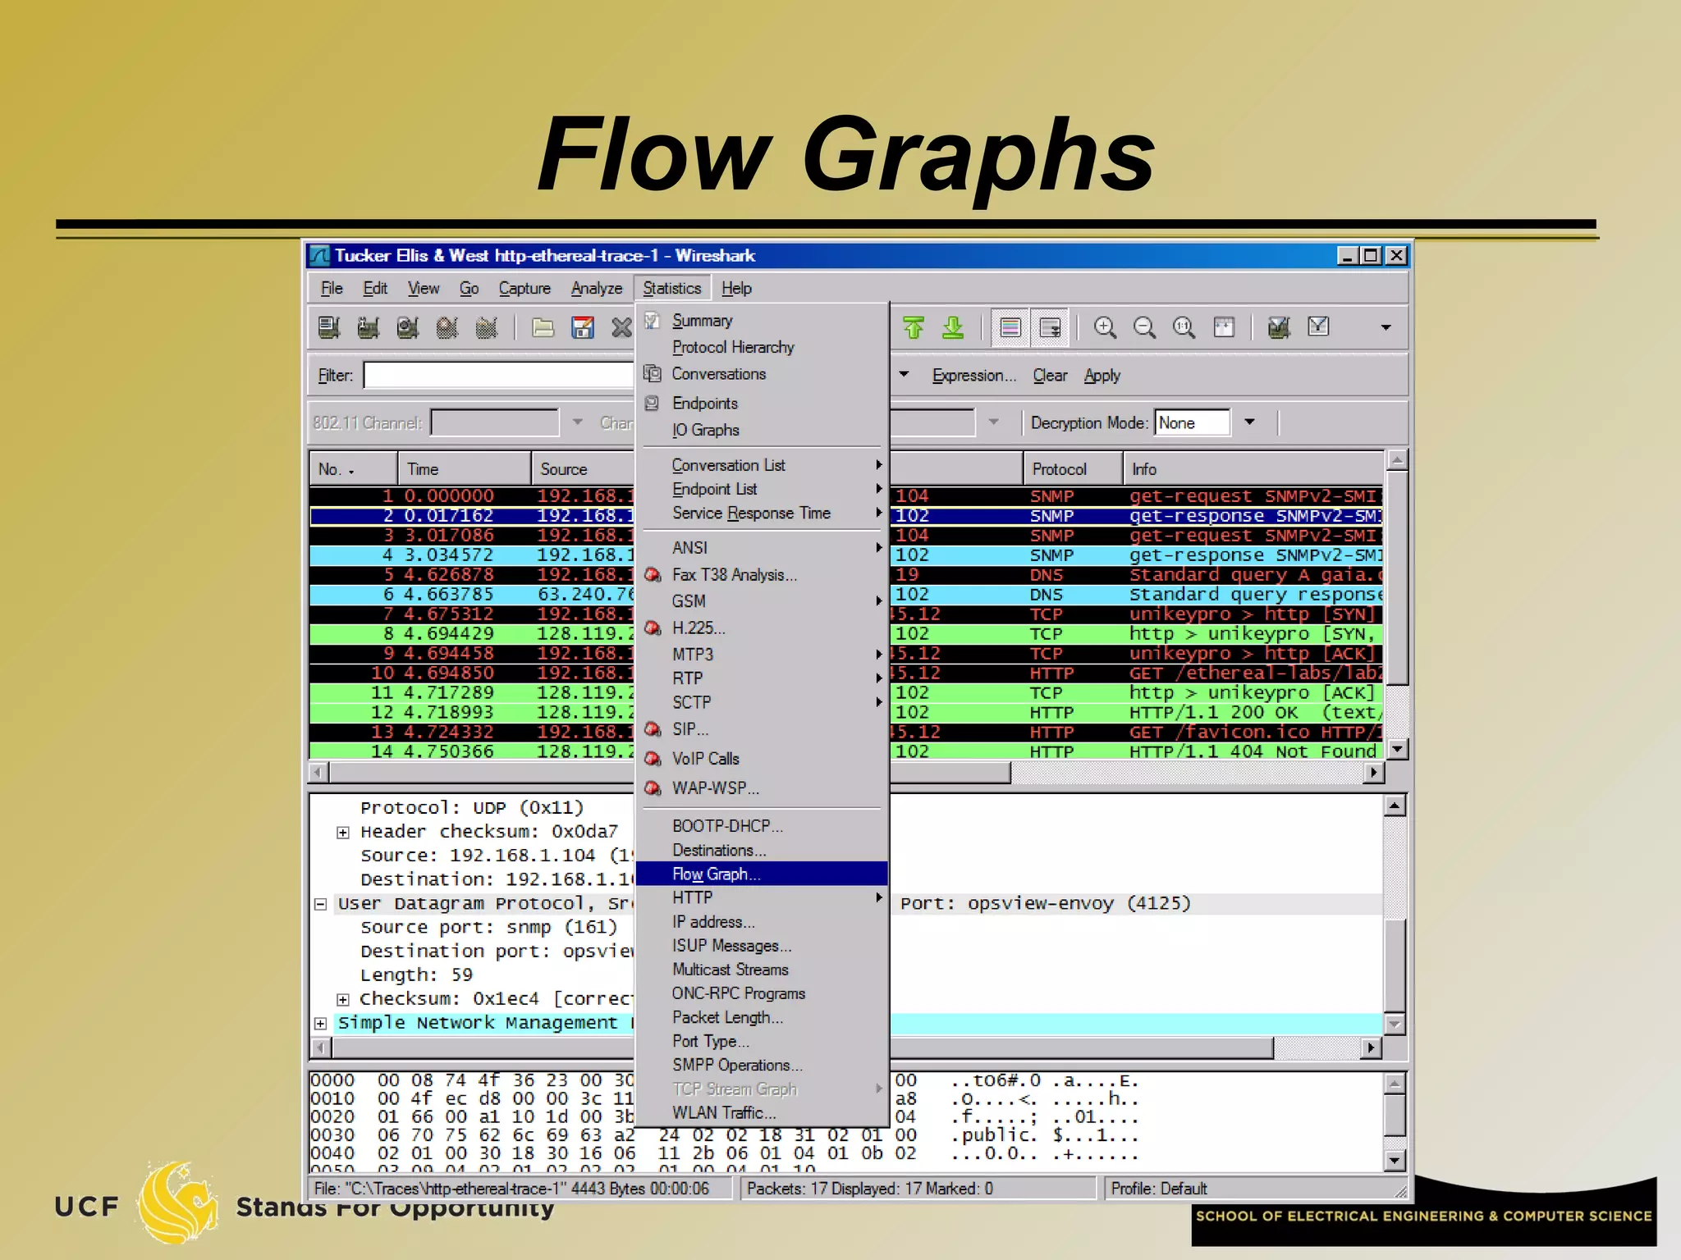Click the Profile: Default status bar entry
The height and width of the screenshot is (1260, 1681).
(x=1158, y=1189)
